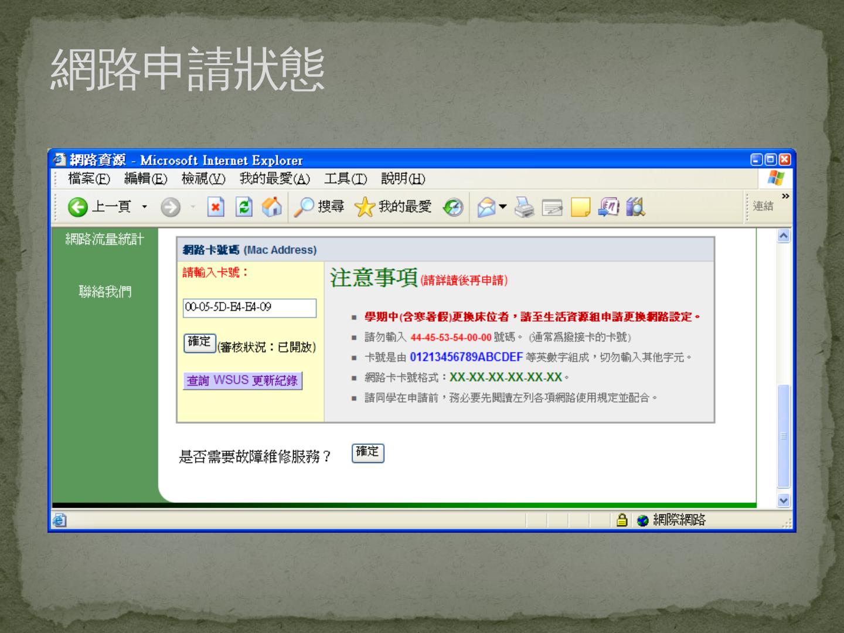This screenshot has width=844, height=633.
Task: Open the 編輯(E) Edit menu
Action: pos(146,178)
